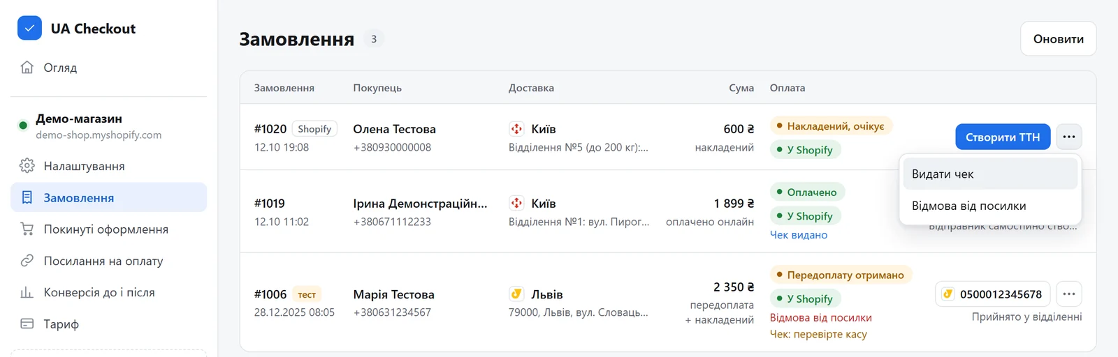Image resolution: width=1118 pixels, height=357 pixels.
Task: Click the orders count badge 3
Action: click(x=374, y=39)
